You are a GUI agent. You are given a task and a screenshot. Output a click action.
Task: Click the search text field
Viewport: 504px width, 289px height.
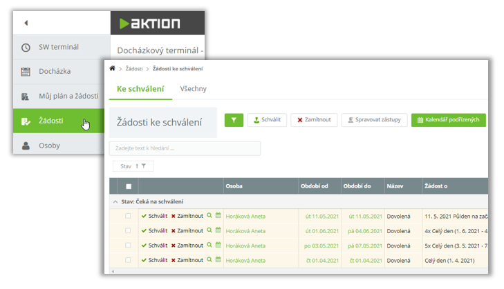pos(185,148)
